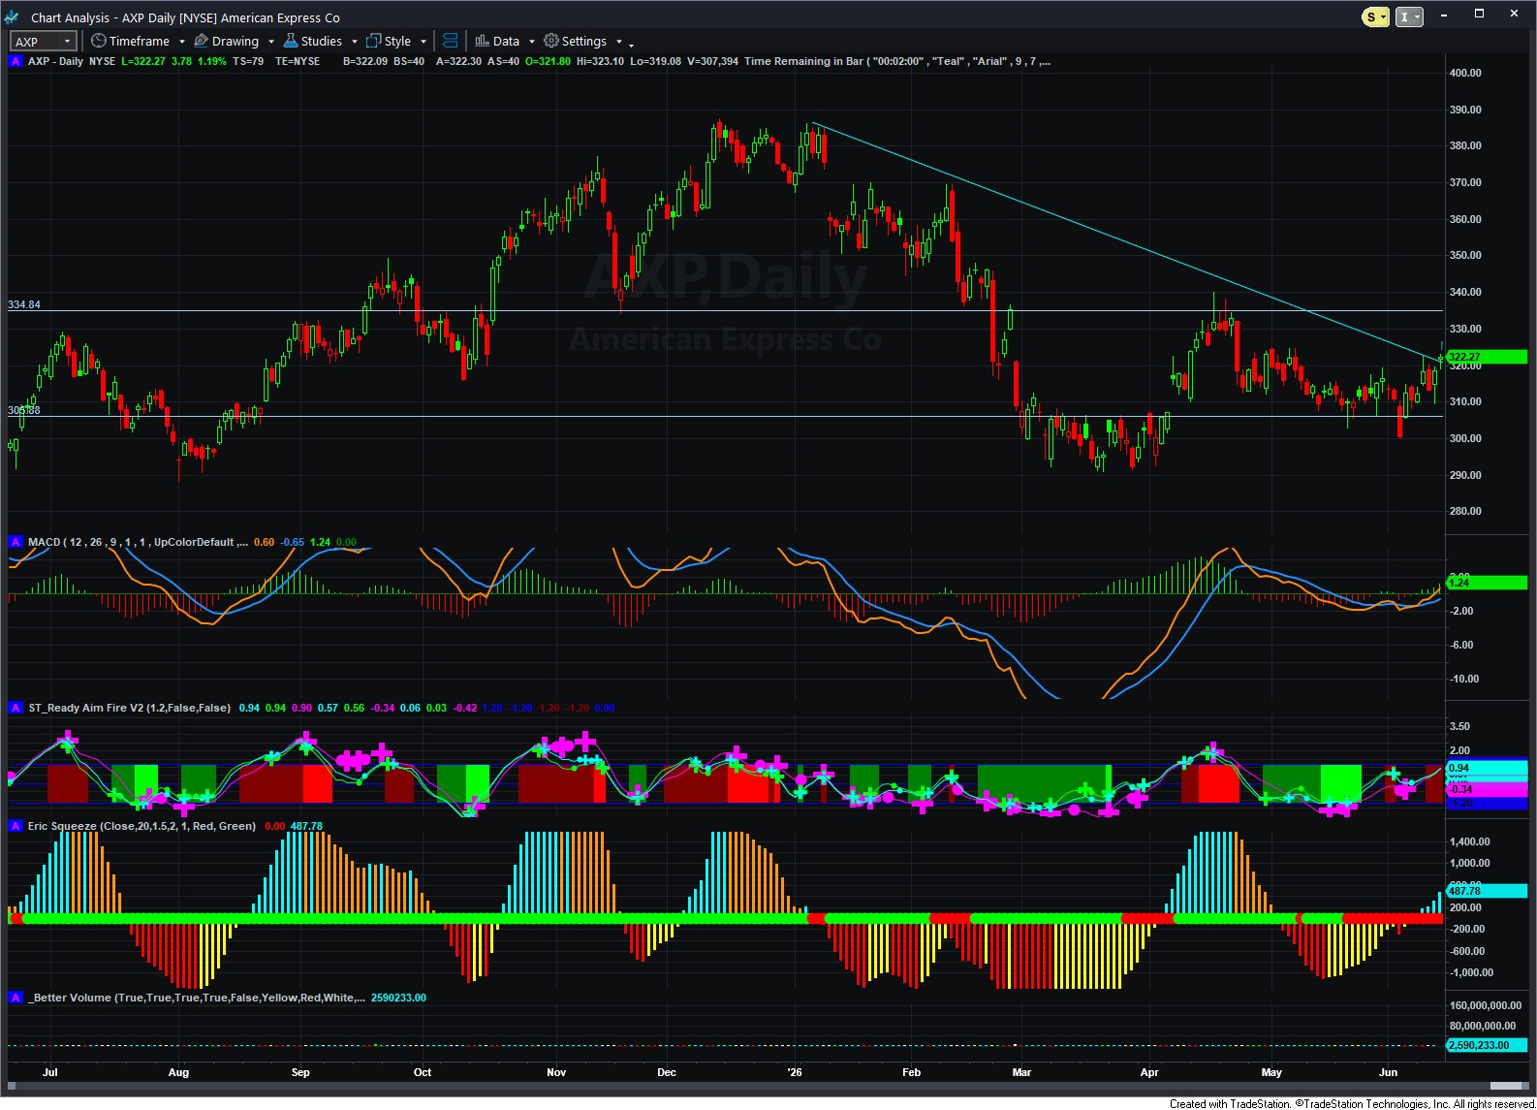Image resolution: width=1537 pixels, height=1110 pixels.
Task: Expand the Drawing dropdown arrow
Action: click(271, 42)
